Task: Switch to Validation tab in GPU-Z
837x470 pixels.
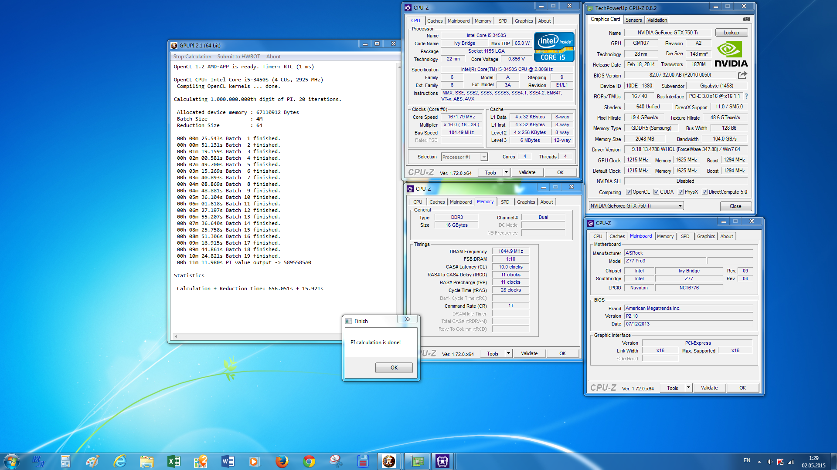Action: [657, 20]
